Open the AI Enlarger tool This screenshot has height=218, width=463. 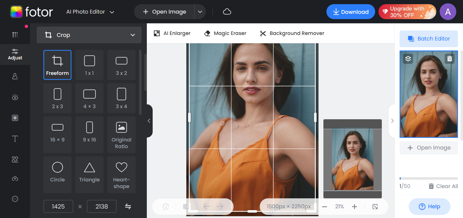click(x=172, y=33)
